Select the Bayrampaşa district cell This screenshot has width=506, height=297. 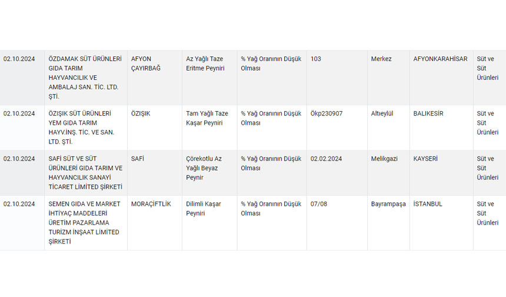pyautogui.click(x=388, y=204)
